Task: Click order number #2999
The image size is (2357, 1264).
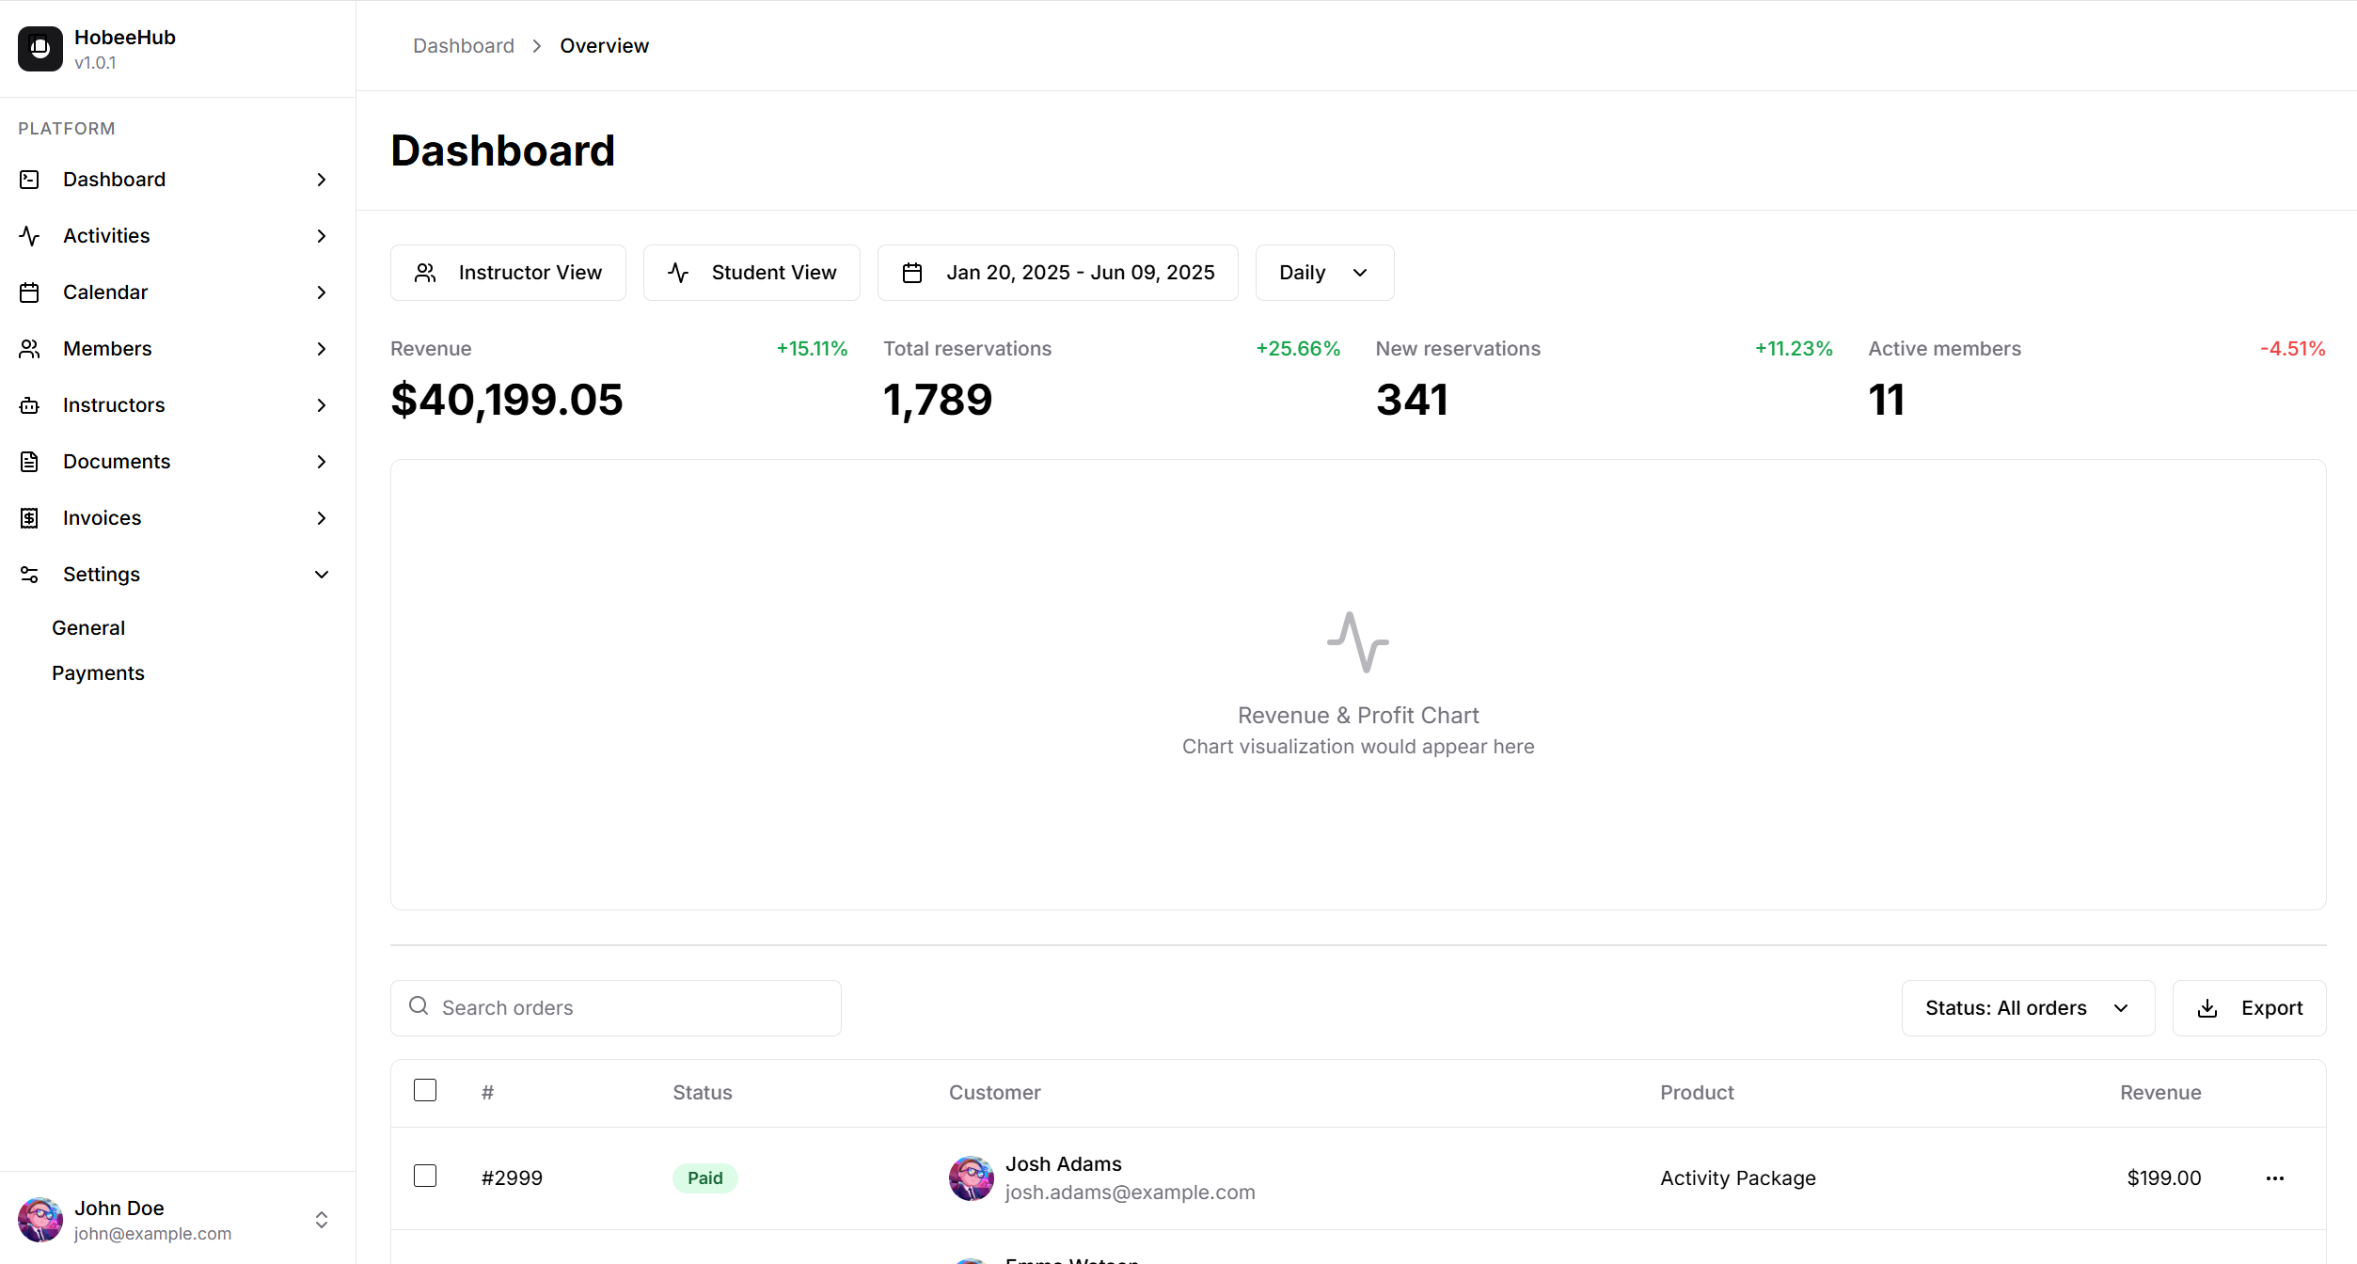Action: [512, 1178]
